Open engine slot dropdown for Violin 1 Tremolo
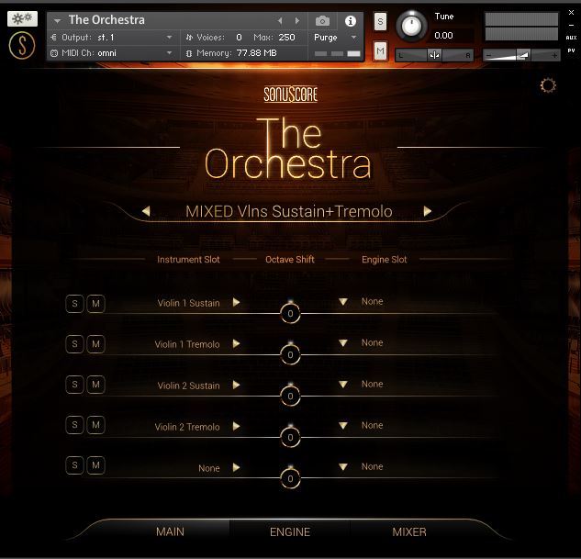Screen dimensions: 581x559 tap(343, 343)
